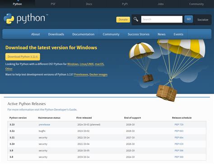The width and height of the screenshot is (214, 164).
Task: Open the Docker images link
Action: pos(98,74)
